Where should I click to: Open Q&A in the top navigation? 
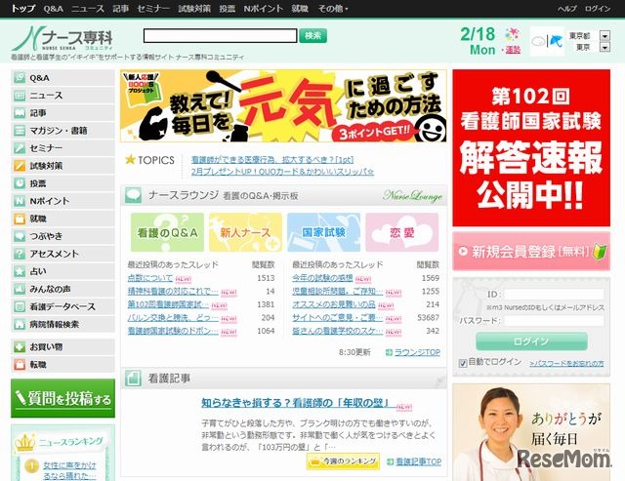click(x=54, y=9)
